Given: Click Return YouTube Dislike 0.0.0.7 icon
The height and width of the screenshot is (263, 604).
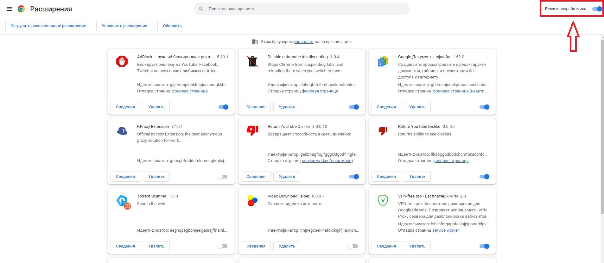Looking at the screenshot, I should (383, 131).
